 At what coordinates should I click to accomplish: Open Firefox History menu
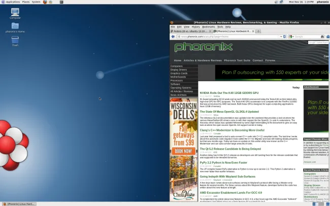pyautogui.click(x=195, y=27)
